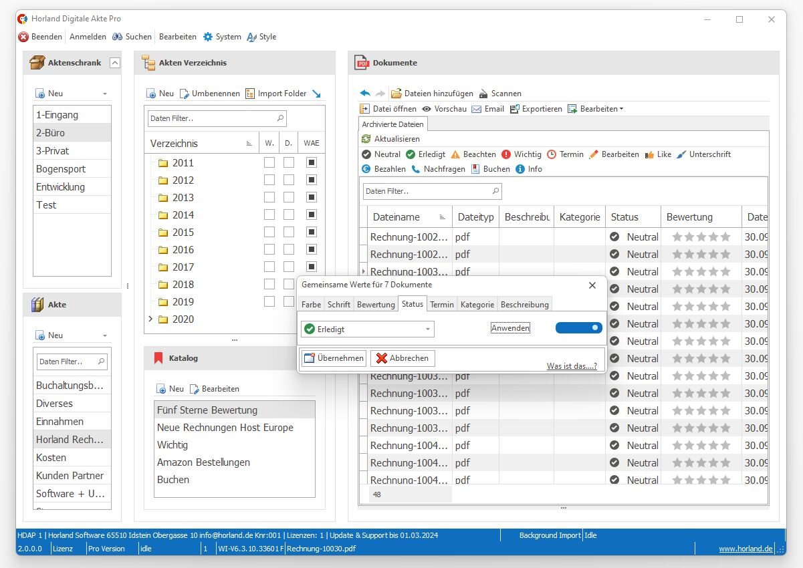This screenshot has height=568, width=803.
Task: Click Bearbeiten pencil in Katalog panel
Action: 195,389
